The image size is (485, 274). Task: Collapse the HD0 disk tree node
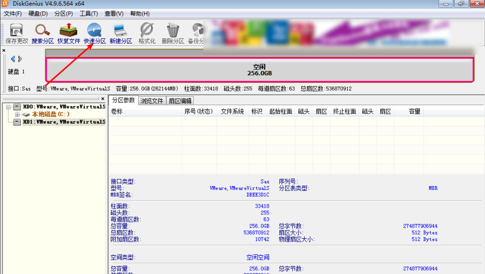point(9,107)
